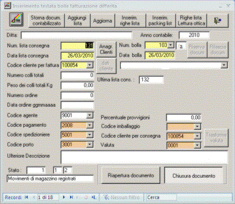Click Storna docum. contabilizzato button
The height and width of the screenshot is (204, 235).
click(46, 20)
